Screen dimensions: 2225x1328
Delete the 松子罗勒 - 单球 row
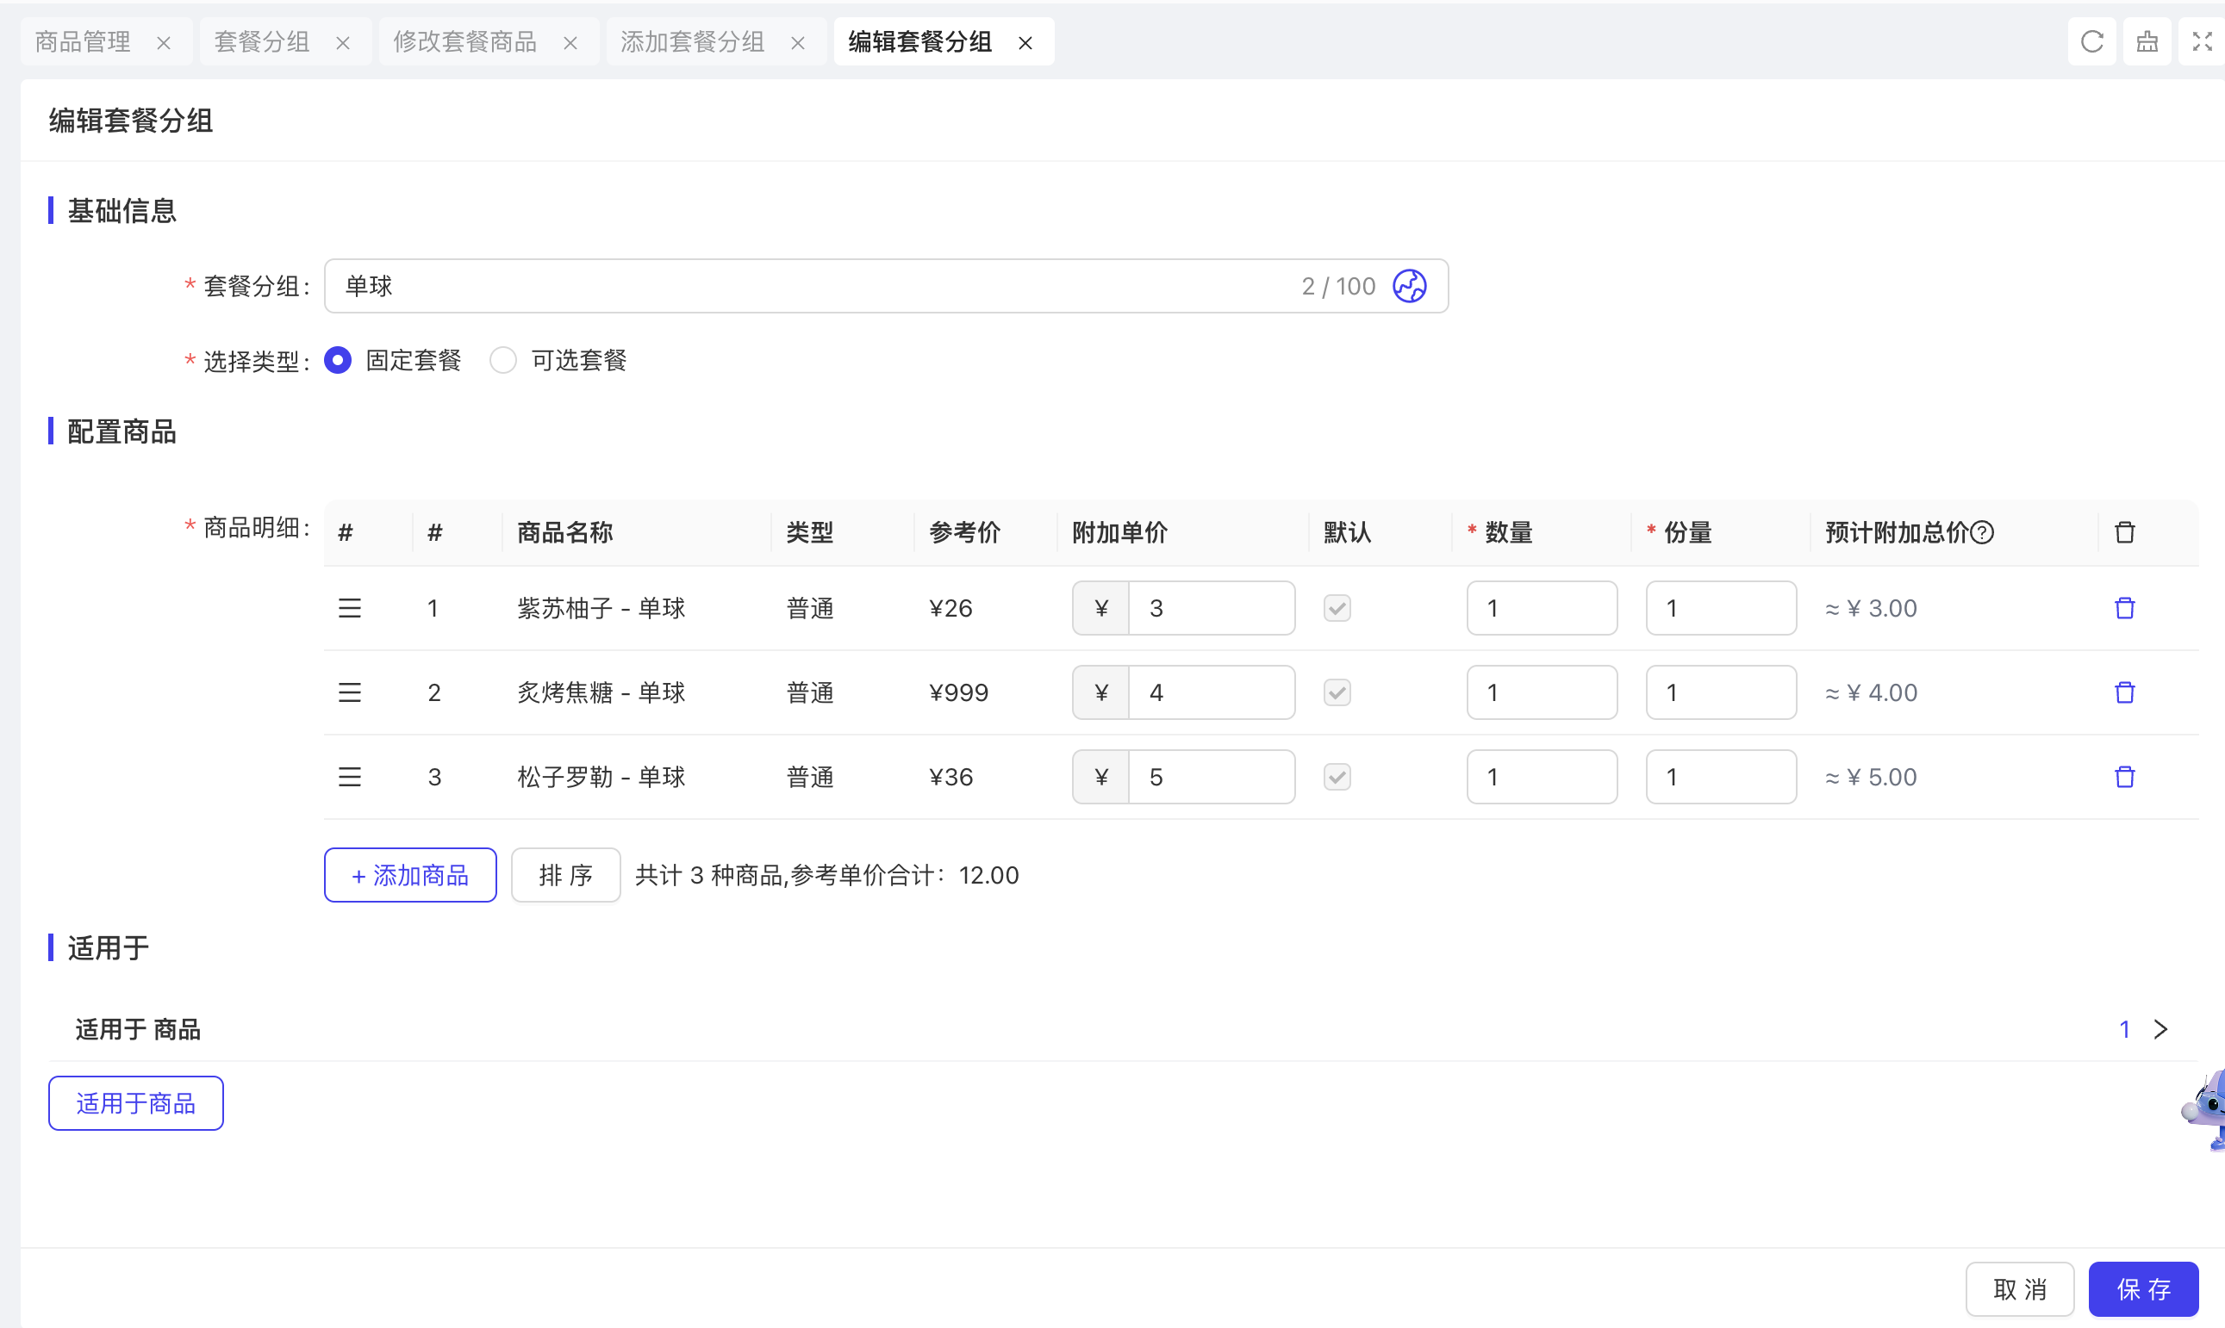(x=2124, y=777)
